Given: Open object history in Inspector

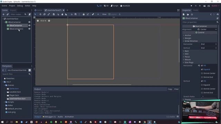Looking at the screenshot, I should click(x=218, y=14).
